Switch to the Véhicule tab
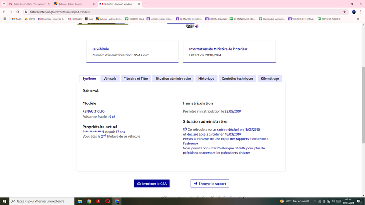Image resolution: width=365 pixels, height=205 pixels. coord(110,78)
